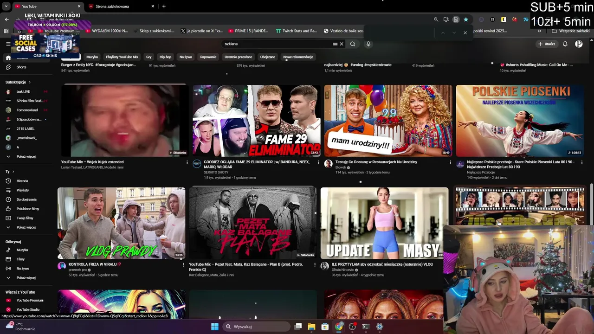The width and height of the screenshot is (594, 334).
Task: Expand Pokaż więcej under Subskrypcje
Action: [26, 157]
